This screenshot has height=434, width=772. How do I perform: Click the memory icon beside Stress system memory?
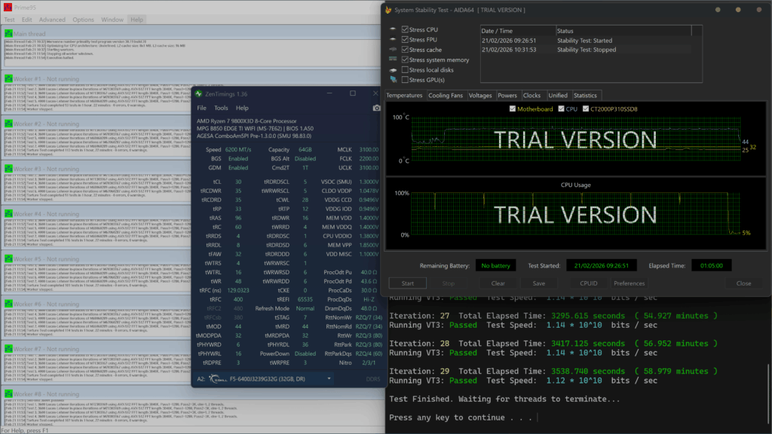394,60
